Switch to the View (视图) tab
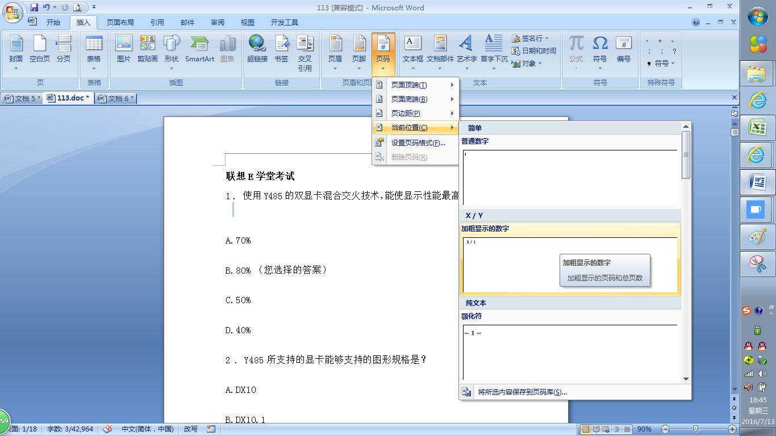Image resolution: width=776 pixels, height=436 pixels. (248, 23)
